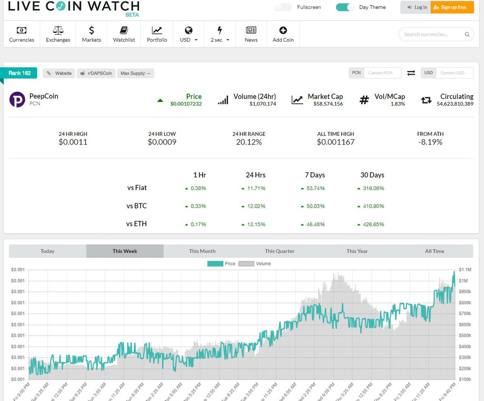This screenshot has width=484, height=401.
Task: Click the $0.00107232 price value
Action: [x=186, y=104]
